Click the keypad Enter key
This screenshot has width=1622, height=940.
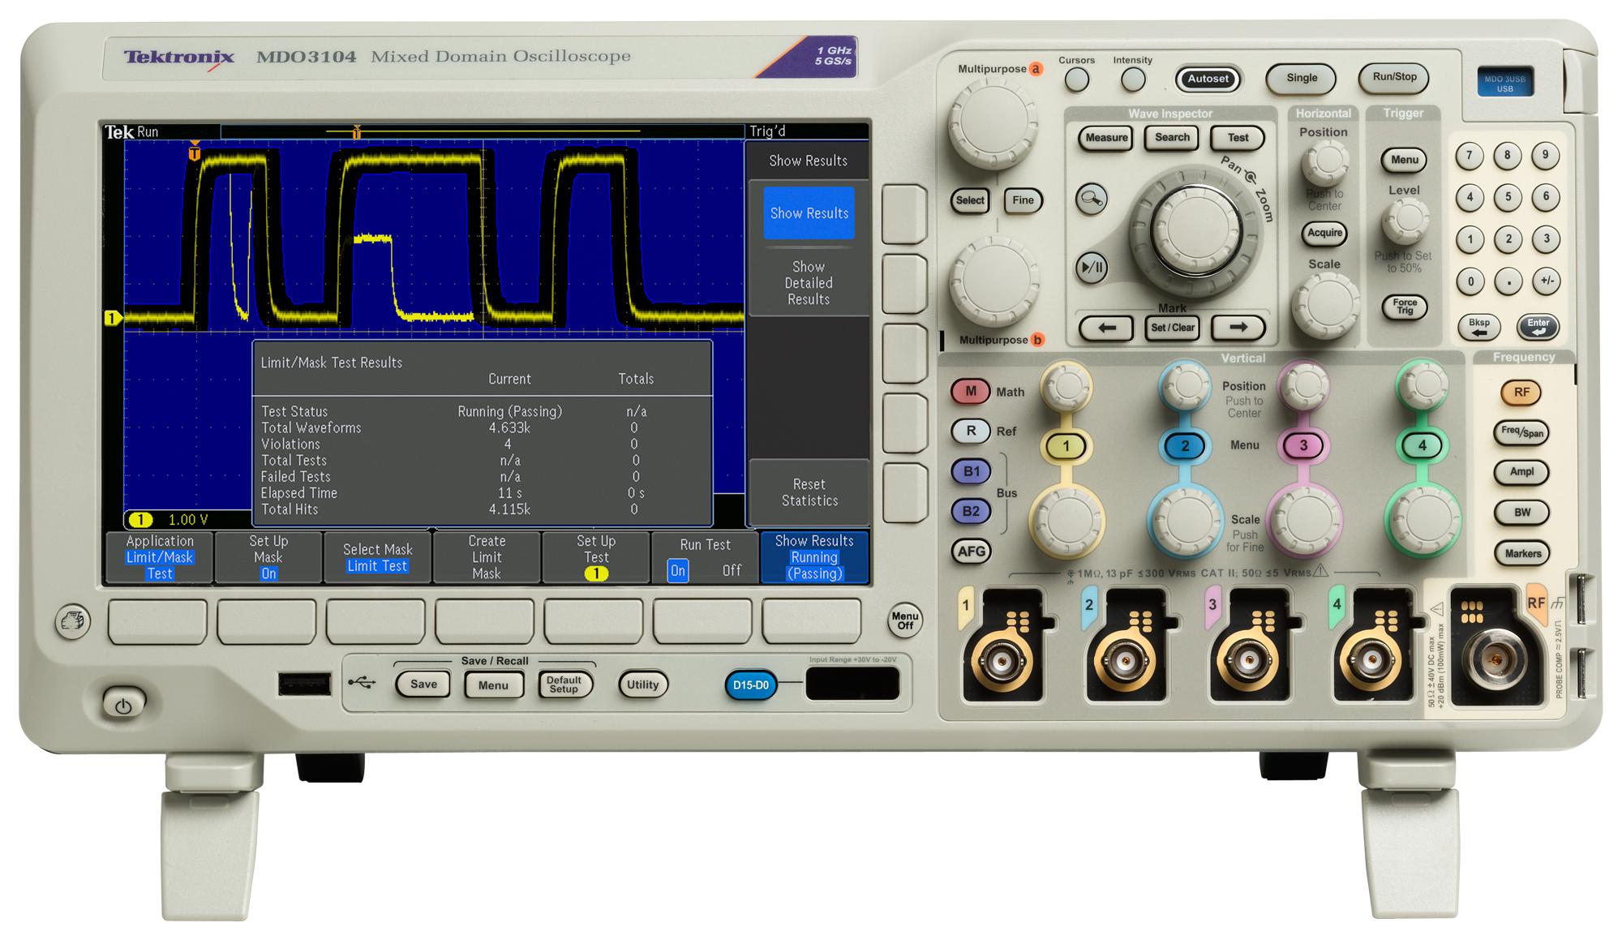click(x=1538, y=327)
